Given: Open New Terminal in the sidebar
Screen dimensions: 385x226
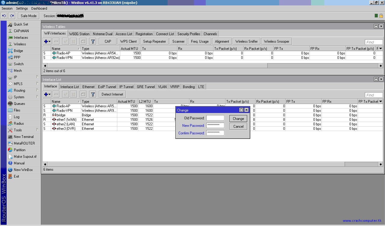Looking at the screenshot, I should click(x=23, y=137).
